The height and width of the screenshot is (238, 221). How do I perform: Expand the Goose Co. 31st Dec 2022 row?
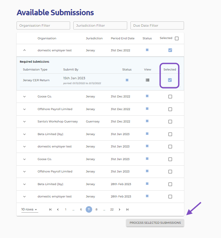click(x=24, y=96)
